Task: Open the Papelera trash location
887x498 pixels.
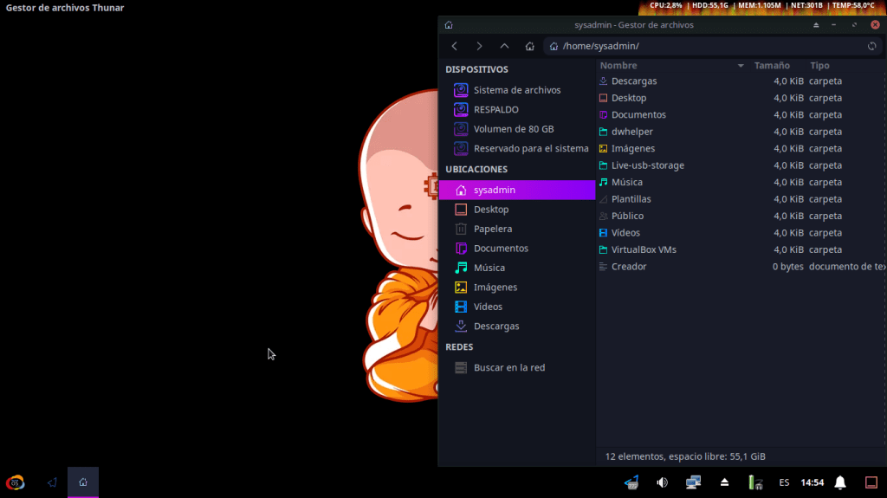Action: pyautogui.click(x=492, y=229)
